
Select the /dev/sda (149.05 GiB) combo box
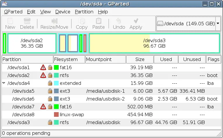(x=188, y=24)
